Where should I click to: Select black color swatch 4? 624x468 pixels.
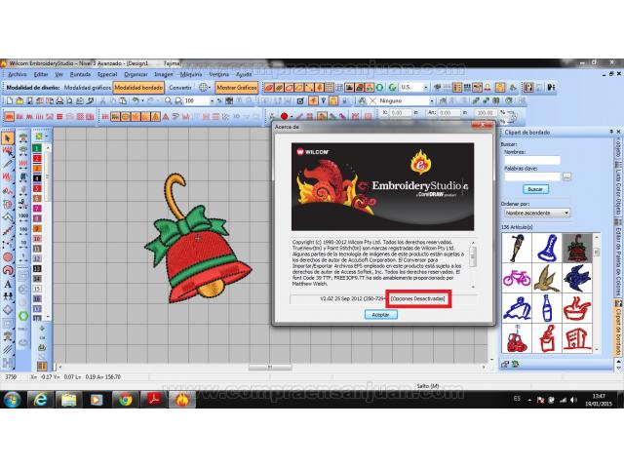point(37,178)
